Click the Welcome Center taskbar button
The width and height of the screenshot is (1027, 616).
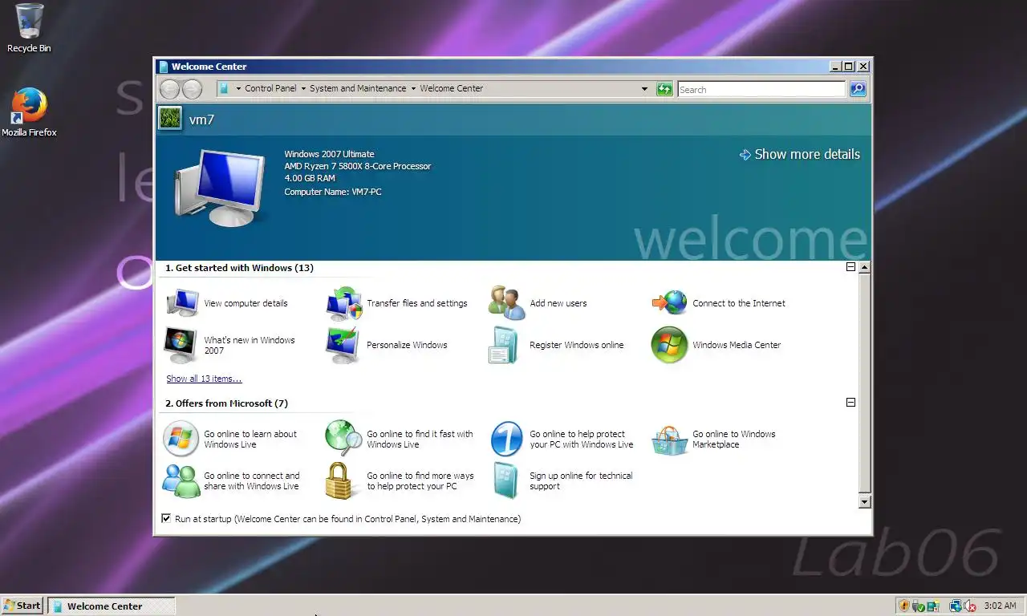tap(111, 606)
